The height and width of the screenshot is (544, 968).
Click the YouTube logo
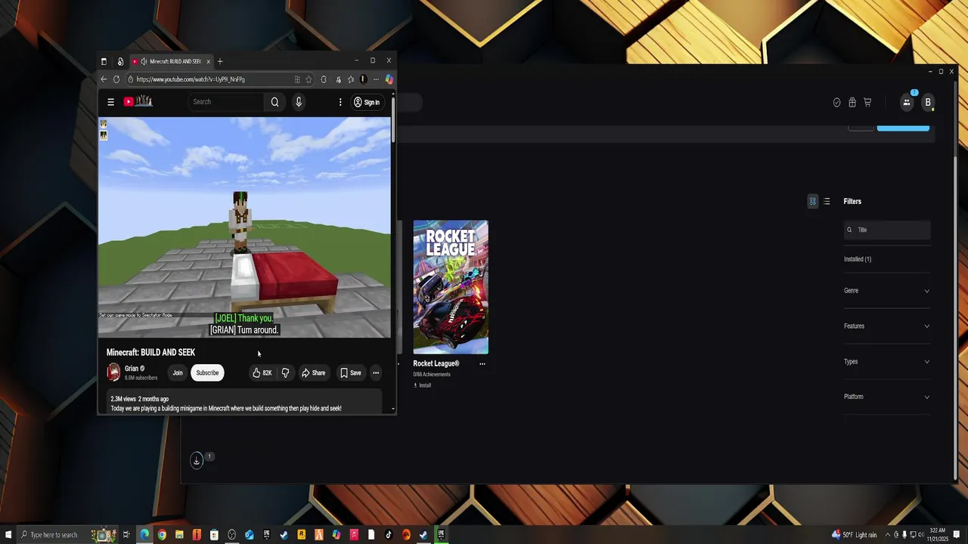tap(138, 101)
